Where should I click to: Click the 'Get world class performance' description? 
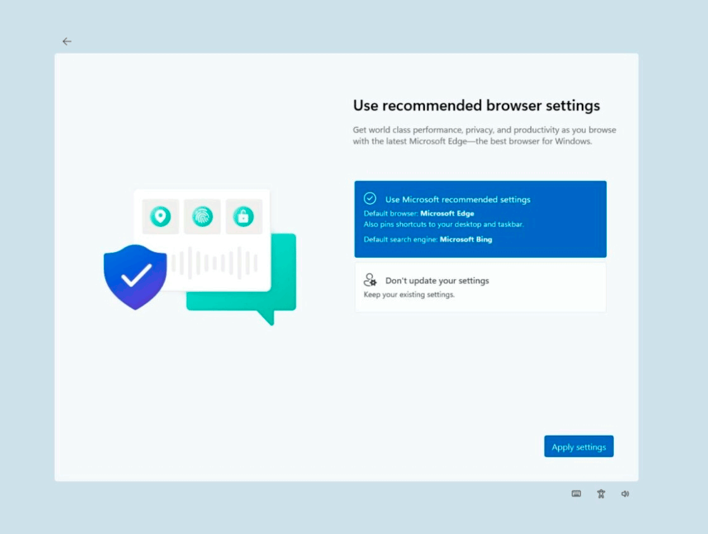pos(484,136)
